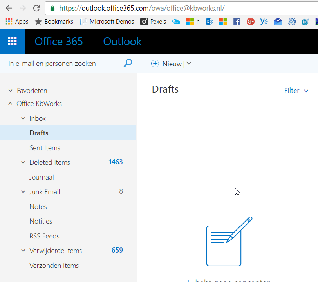
Task: Open the Filter dropdown
Action: pos(296,91)
